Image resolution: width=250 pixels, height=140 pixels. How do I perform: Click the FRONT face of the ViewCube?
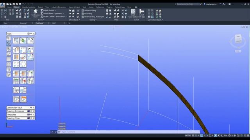coord(238,41)
